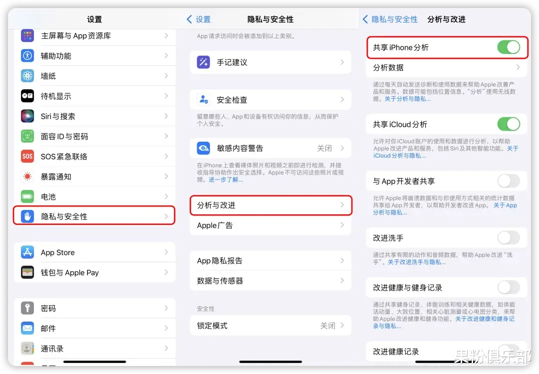
Task: Open 数据与传感器 via its chevron
Action: click(342, 281)
